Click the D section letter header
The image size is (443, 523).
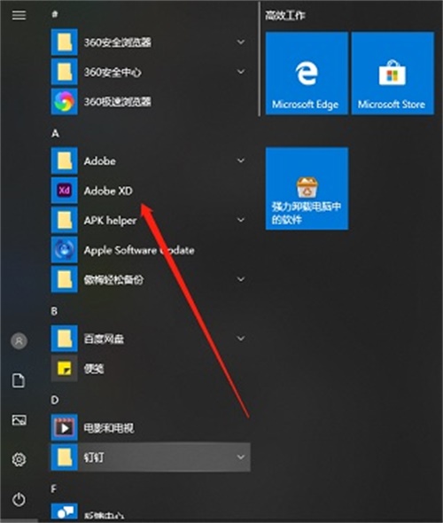(x=55, y=400)
